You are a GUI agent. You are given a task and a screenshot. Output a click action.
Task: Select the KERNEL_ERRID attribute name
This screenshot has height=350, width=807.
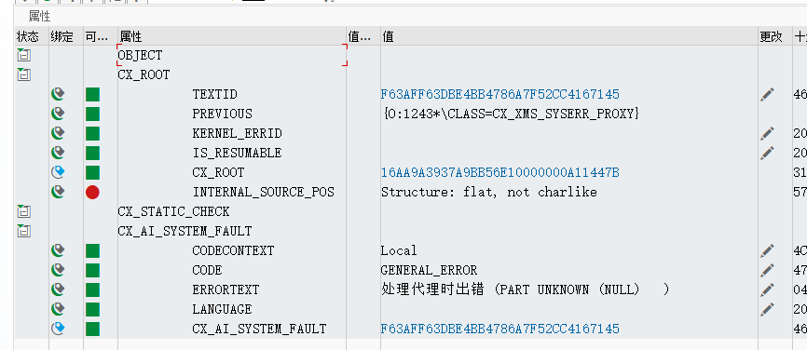pos(238,133)
